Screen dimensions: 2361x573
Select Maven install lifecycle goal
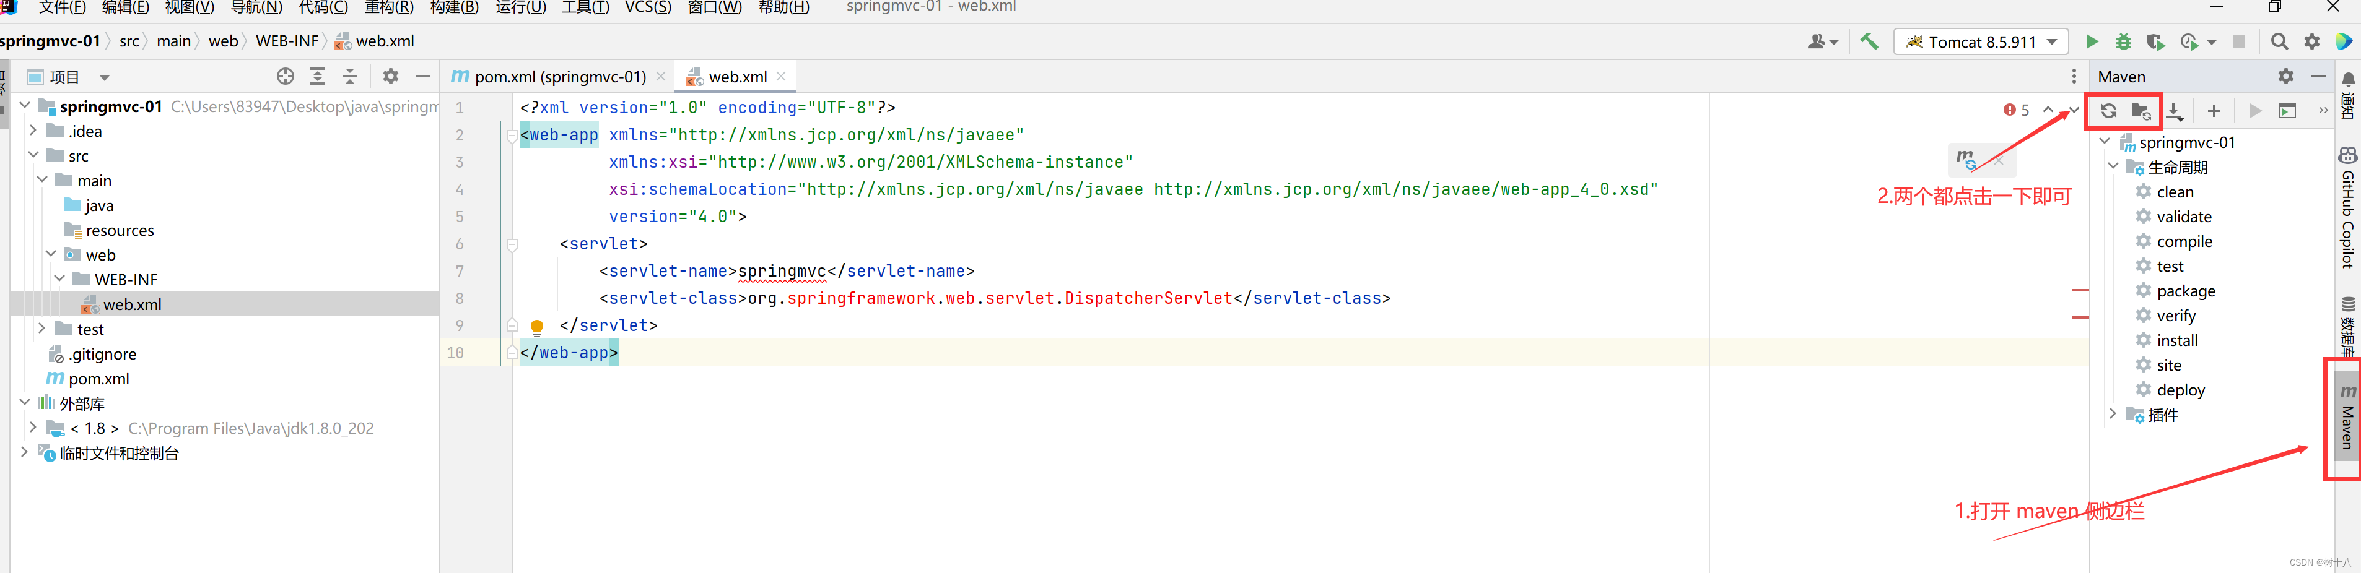click(x=2177, y=340)
